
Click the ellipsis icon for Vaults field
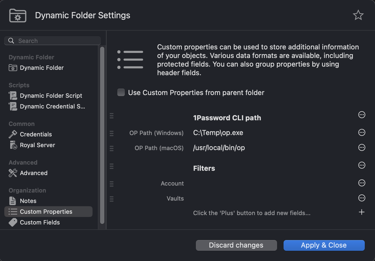click(x=362, y=198)
